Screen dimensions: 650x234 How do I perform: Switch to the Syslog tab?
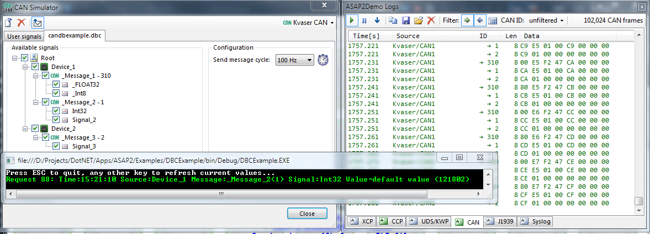tap(535, 221)
